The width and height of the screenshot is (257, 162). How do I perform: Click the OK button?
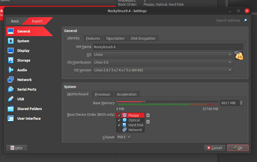point(238,148)
